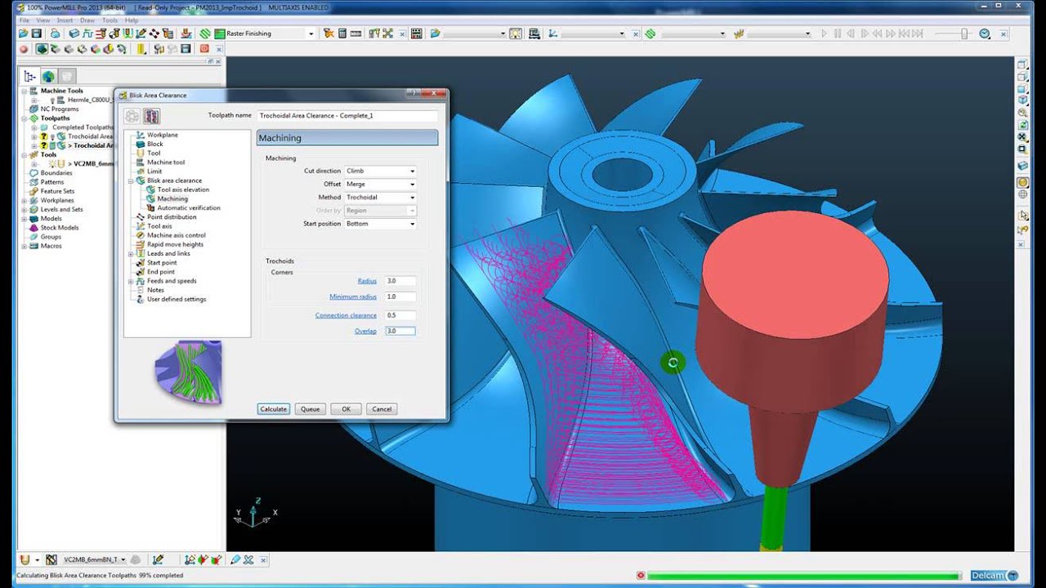Open the active tool VC2MB_6mmBN_T dropdown
This screenshot has width=1046, height=588.
coord(125,559)
